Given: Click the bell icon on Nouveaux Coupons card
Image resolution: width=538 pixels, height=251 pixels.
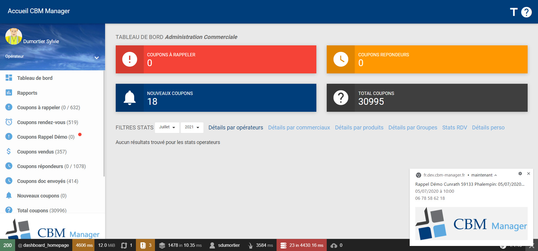Looking at the screenshot, I should [130, 98].
